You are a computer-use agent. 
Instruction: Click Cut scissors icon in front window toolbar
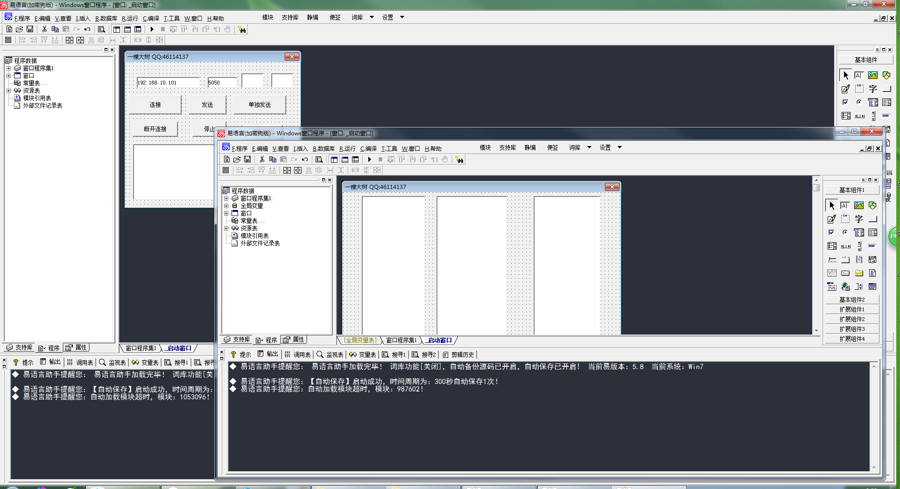coord(262,160)
